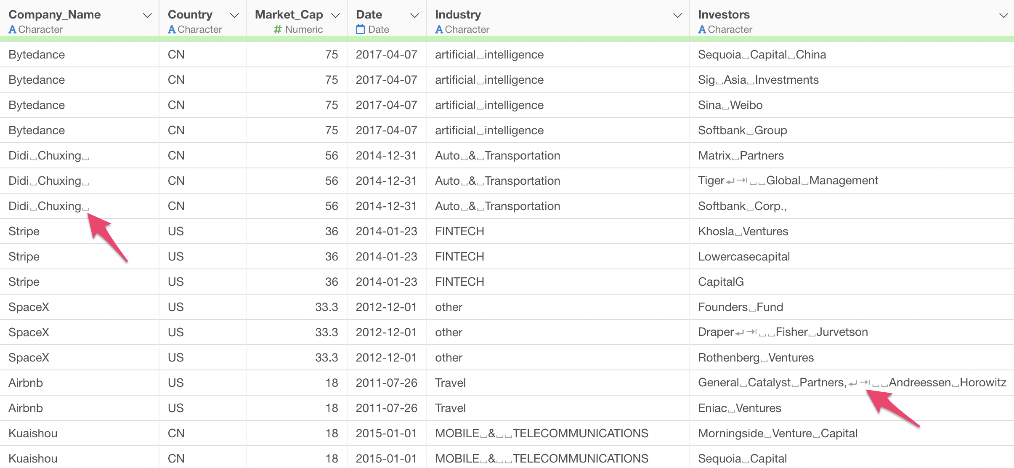
Task: Select the Tiger Global_Management cell
Action: [852, 181]
